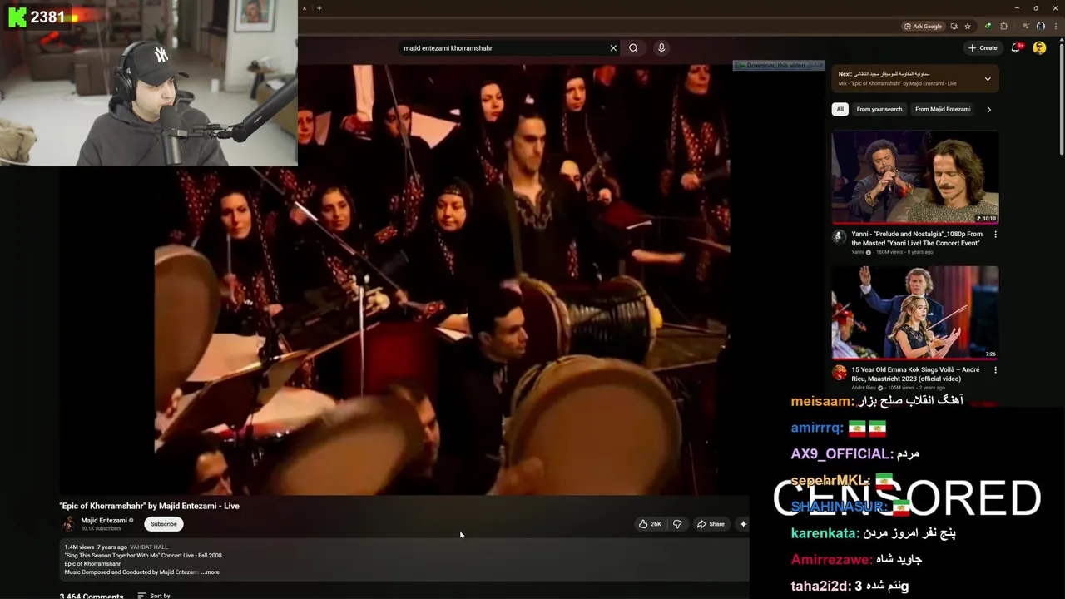Select the From your search chip
1065x599 pixels.
point(879,109)
